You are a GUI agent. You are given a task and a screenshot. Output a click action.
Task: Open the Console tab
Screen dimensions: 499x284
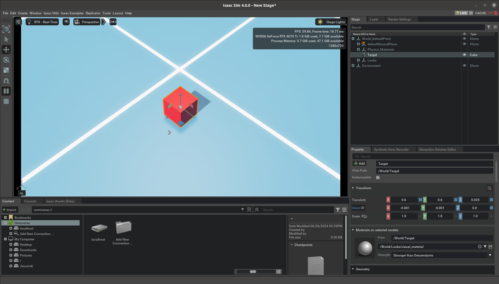click(x=30, y=201)
